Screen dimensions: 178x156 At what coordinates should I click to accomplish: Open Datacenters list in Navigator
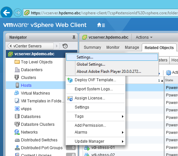32,70
